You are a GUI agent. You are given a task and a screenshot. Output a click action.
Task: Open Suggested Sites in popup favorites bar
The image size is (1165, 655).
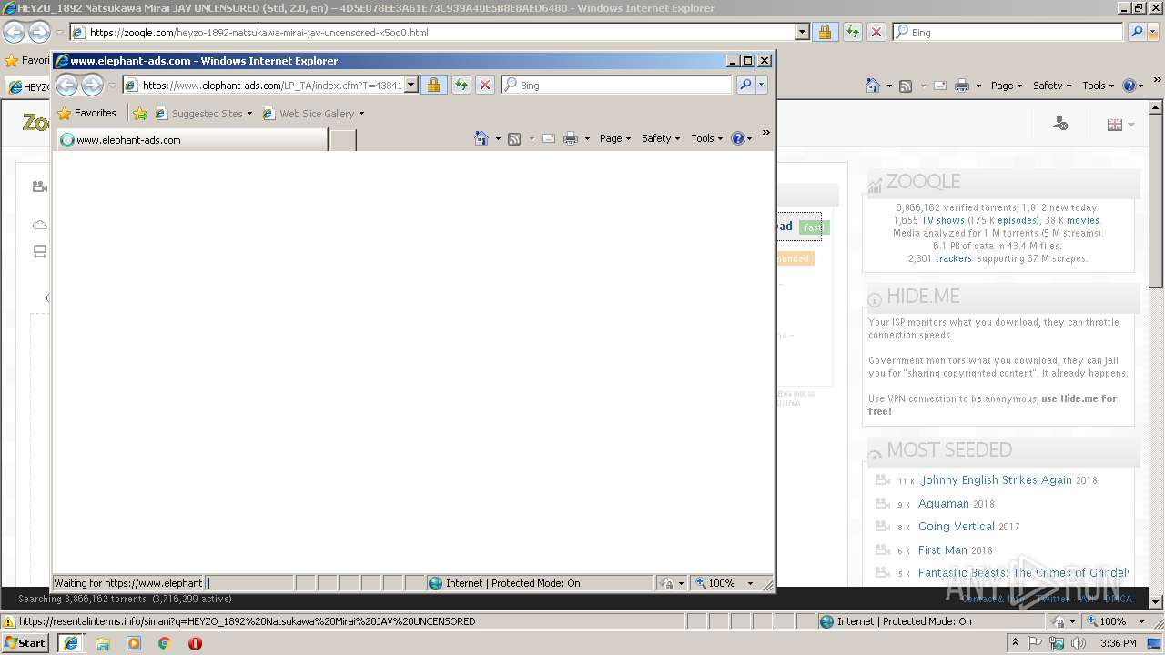coord(204,114)
